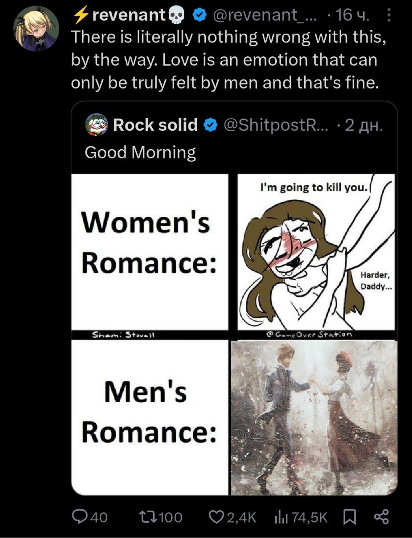Enlarge the Women's Romance comic panel

316,252
